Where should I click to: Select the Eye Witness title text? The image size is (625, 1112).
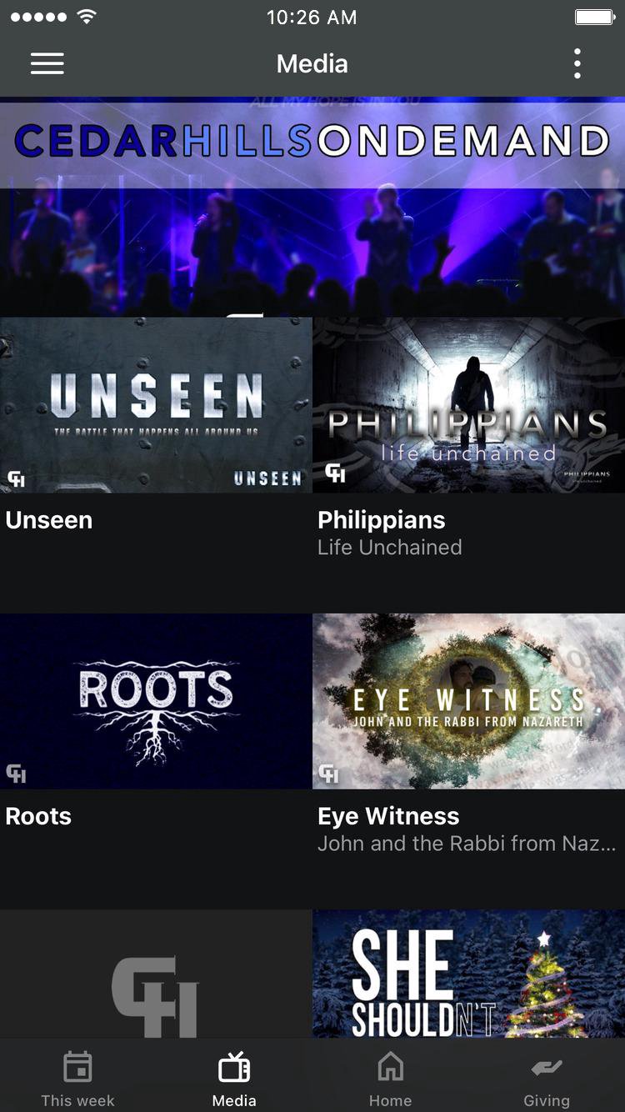coord(388,816)
